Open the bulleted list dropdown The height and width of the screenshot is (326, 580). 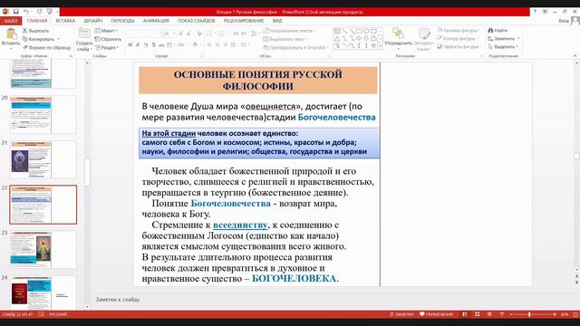(215, 34)
